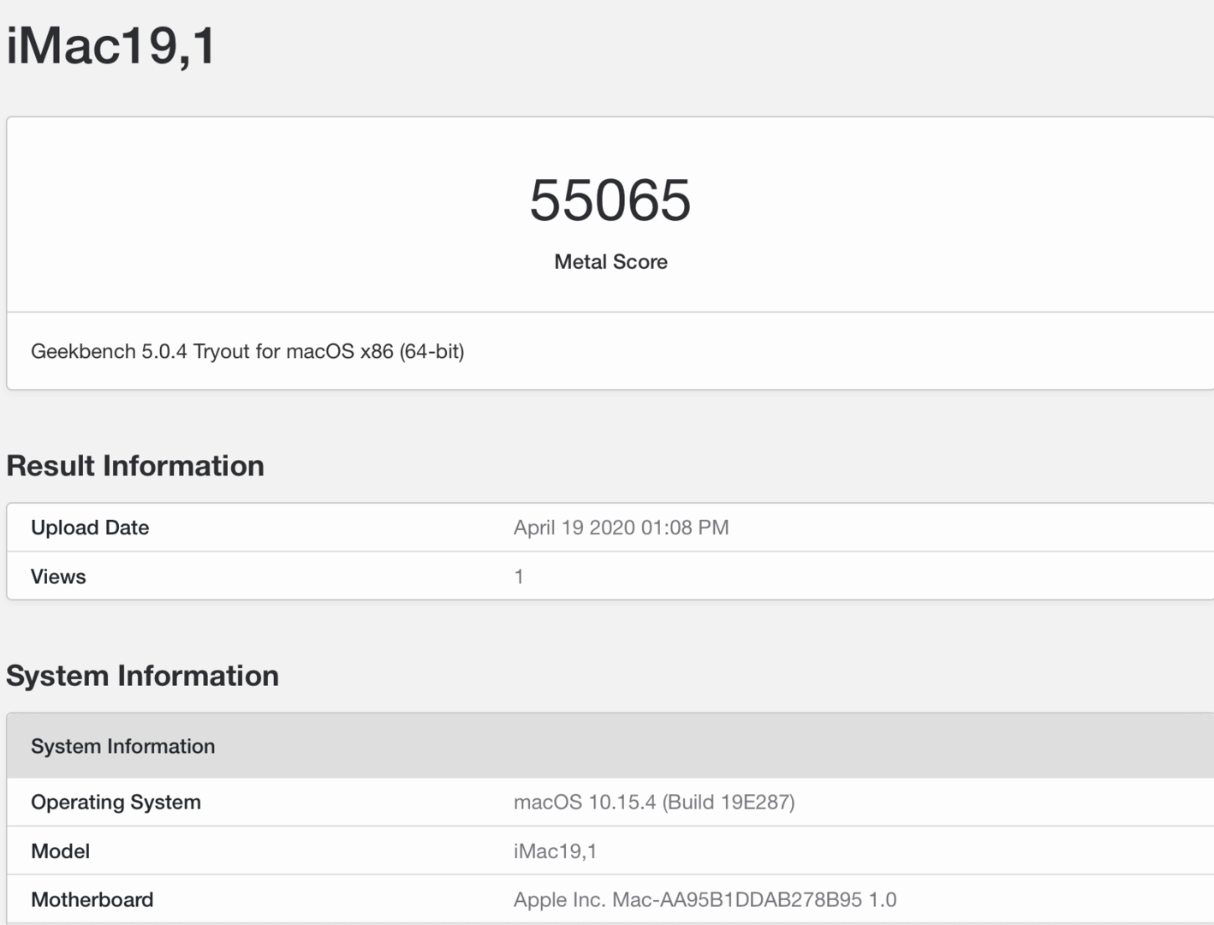Click the macOS 10.15.4 version text
The width and height of the screenshot is (1214, 925).
point(585,803)
